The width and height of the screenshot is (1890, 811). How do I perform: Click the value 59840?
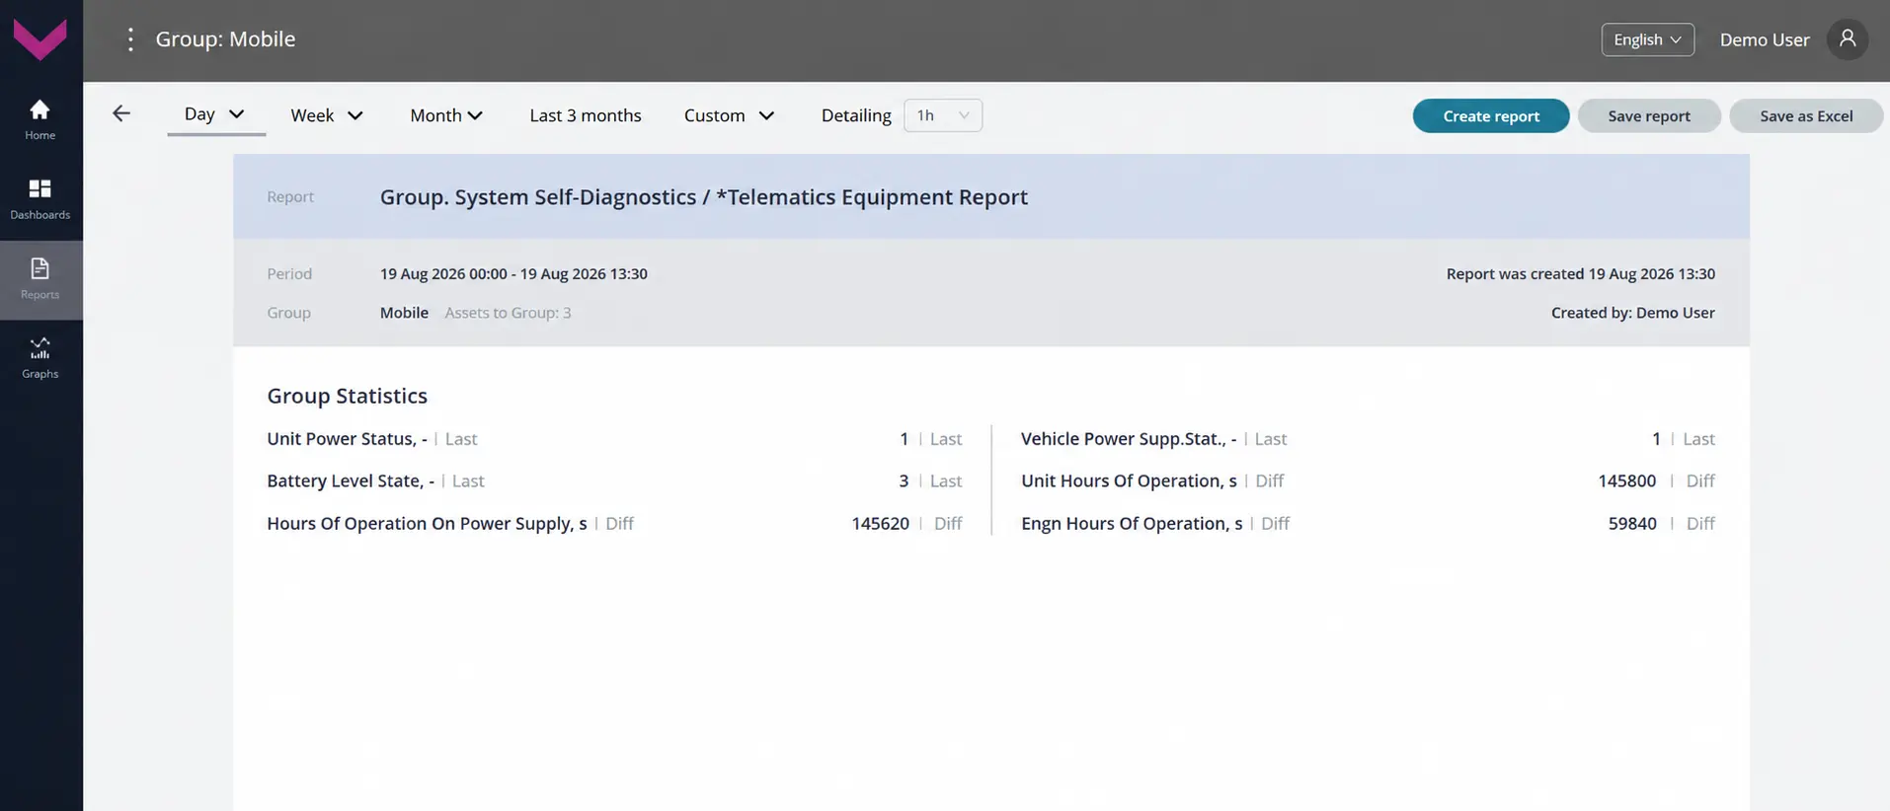click(x=1632, y=524)
